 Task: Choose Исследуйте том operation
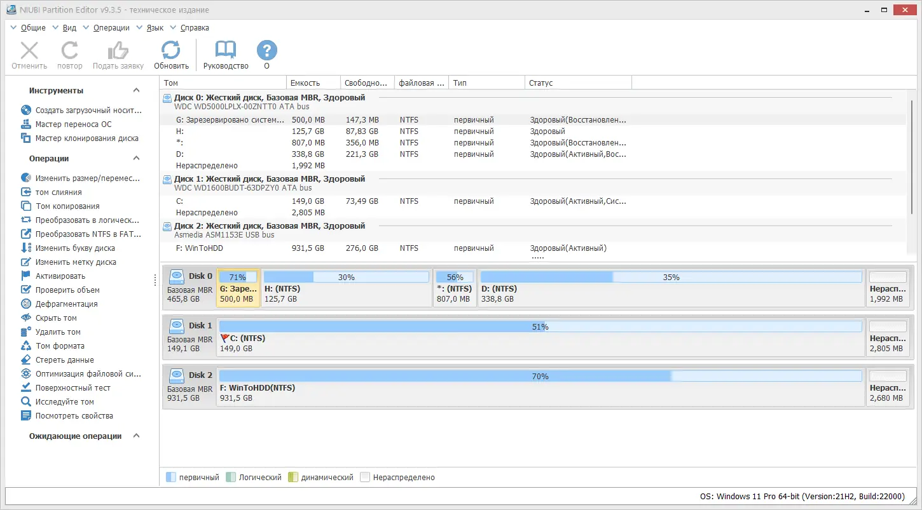click(x=58, y=402)
